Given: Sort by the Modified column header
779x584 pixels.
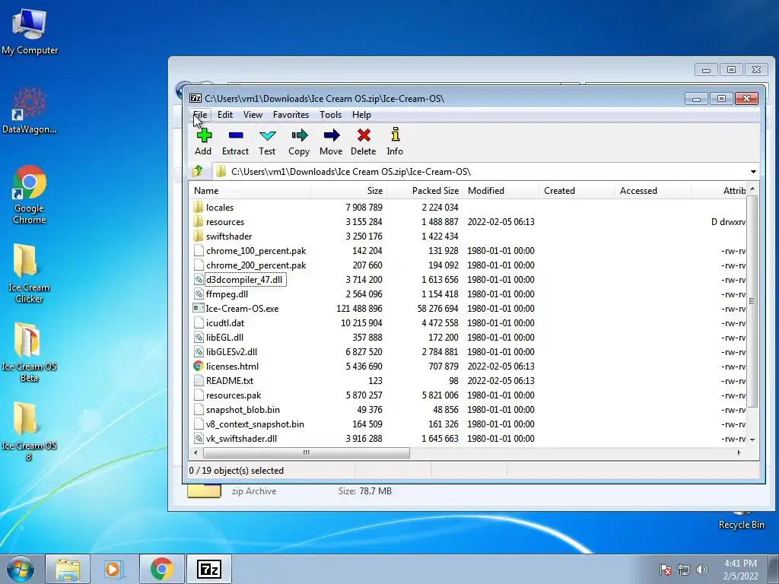Looking at the screenshot, I should [x=501, y=191].
